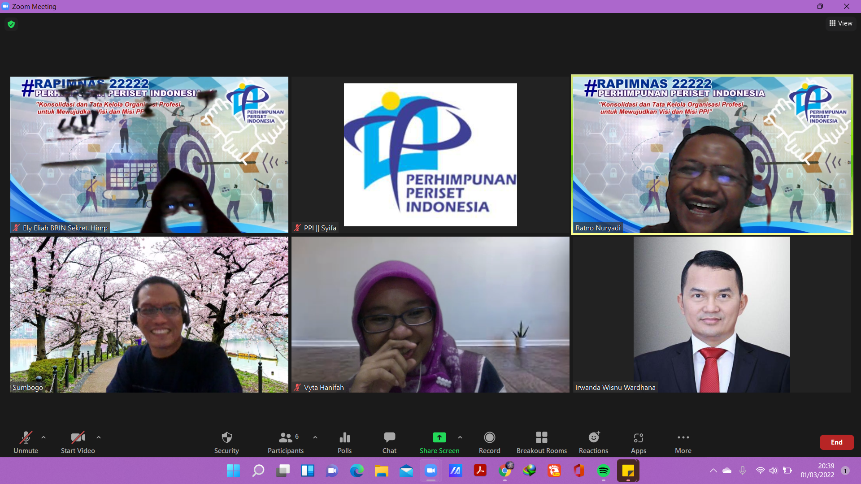Click the microphone tray icon
The width and height of the screenshot is (861, 484).
pyautogui.click(x=743, y=471)
